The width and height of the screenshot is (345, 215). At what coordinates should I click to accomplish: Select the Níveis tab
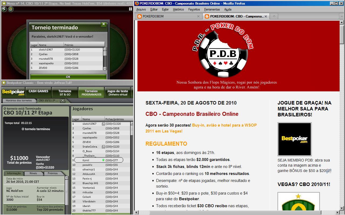pos(33,173)
